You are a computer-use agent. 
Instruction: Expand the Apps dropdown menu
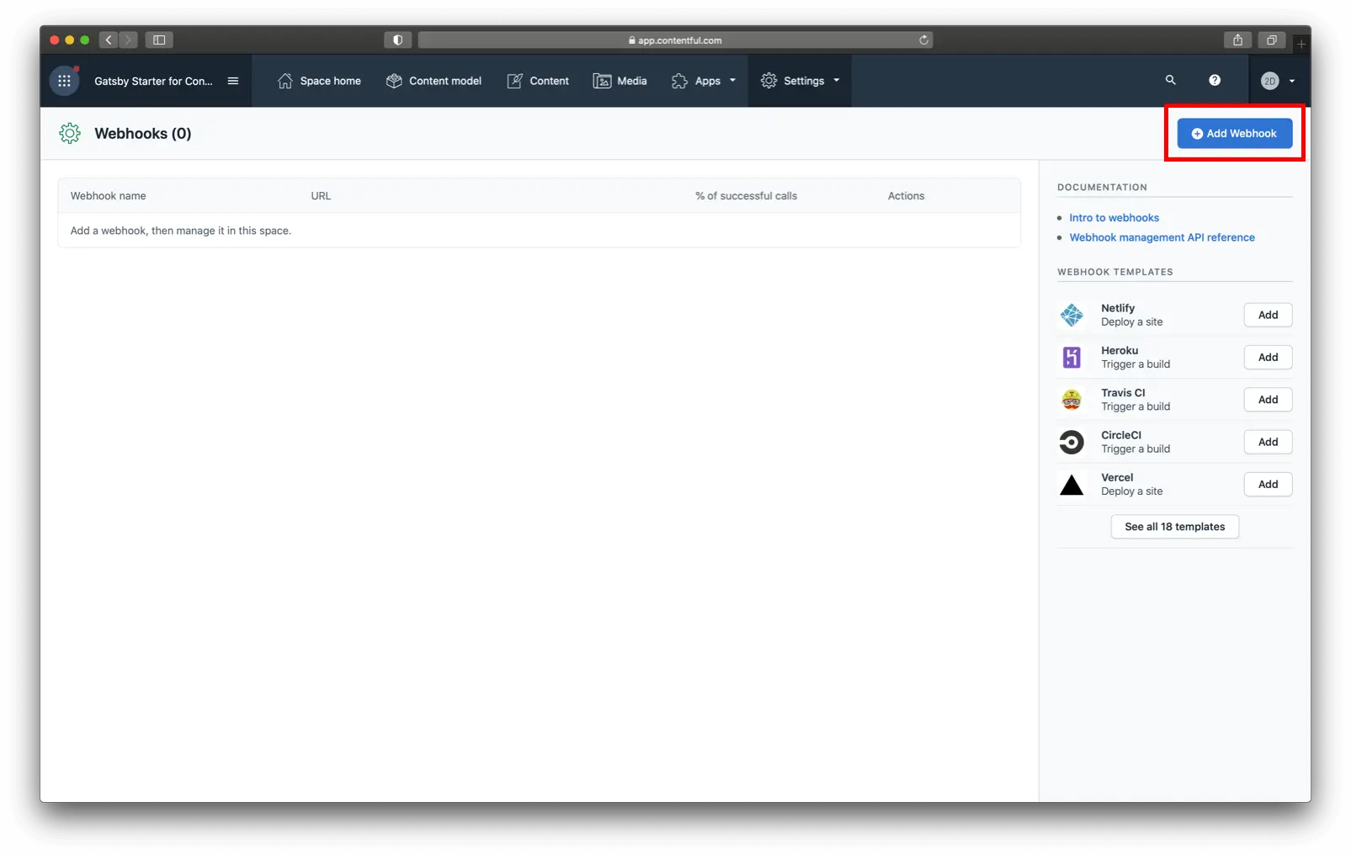point(704,81)
